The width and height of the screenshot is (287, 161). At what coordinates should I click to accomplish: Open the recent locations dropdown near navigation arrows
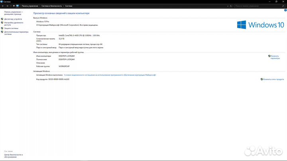pos(10,6)
